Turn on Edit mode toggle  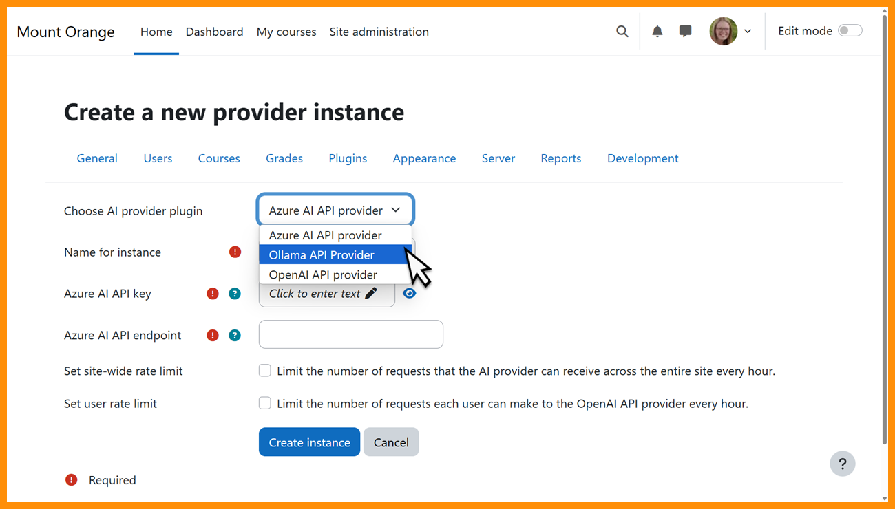pyautogui.click(x=850, y=30)
